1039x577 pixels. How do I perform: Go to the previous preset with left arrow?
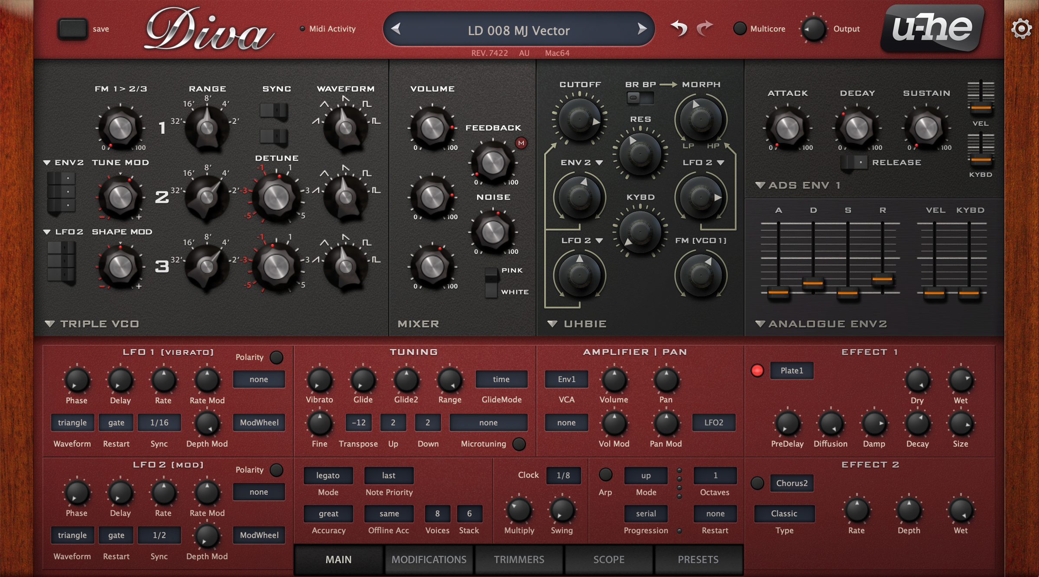click(396, 29)
